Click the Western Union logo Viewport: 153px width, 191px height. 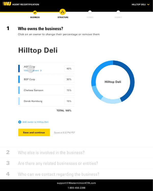[7, 4]
